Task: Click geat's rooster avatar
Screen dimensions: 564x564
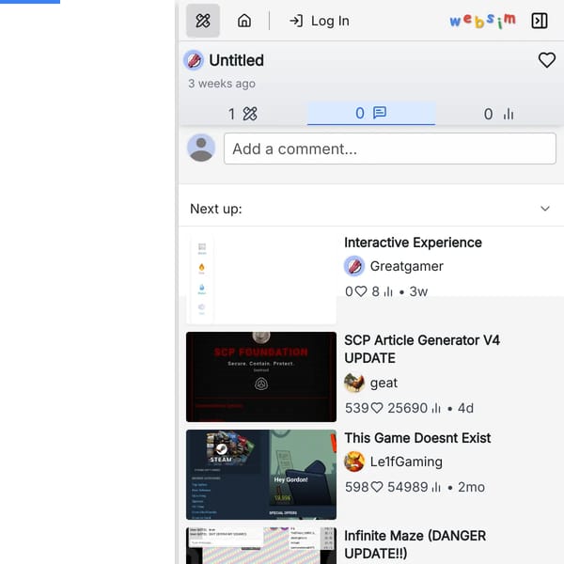Action: click(354, 383)
